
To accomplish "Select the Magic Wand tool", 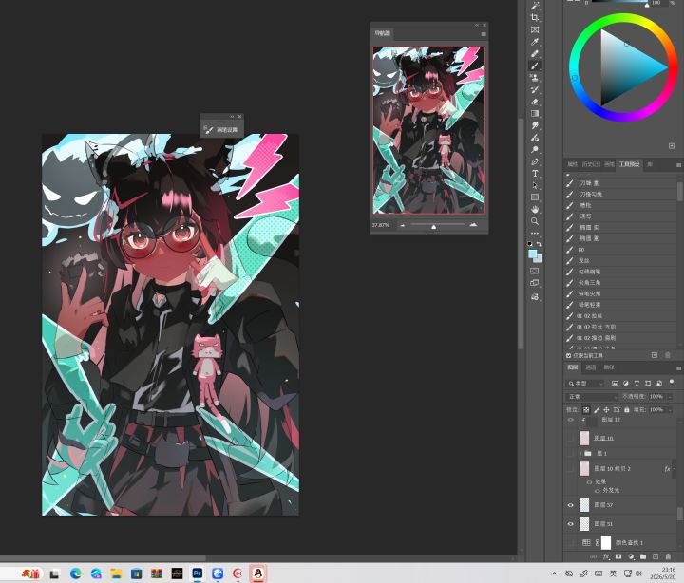I will (535, 6).
